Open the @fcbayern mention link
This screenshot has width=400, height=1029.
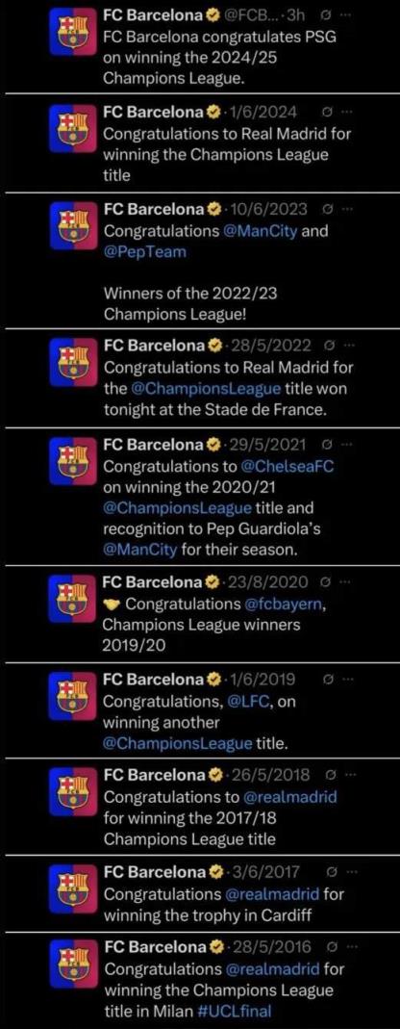pyautogui.click(x=284, y=604)
